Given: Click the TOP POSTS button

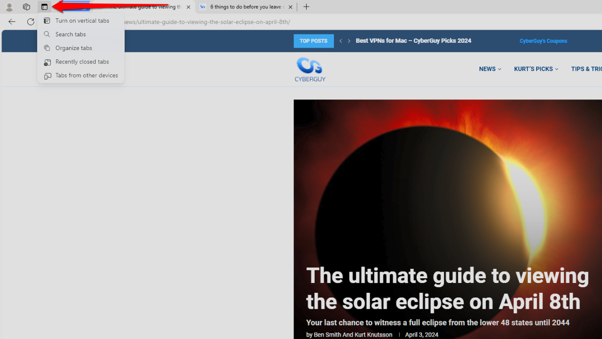Looking at the screenshot, I should coord(314,41).
